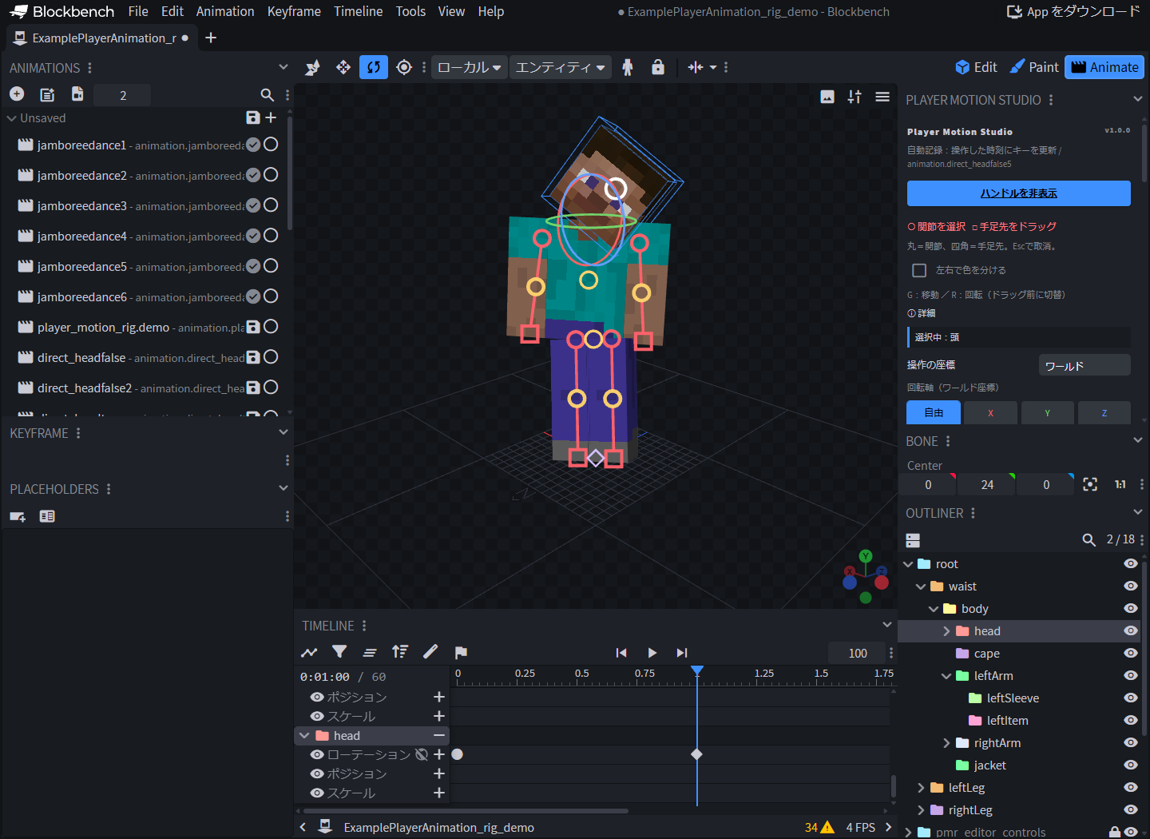This screenshot has height=839, width=1150.
Task: Play the animation preview
Action: (652, 653)
